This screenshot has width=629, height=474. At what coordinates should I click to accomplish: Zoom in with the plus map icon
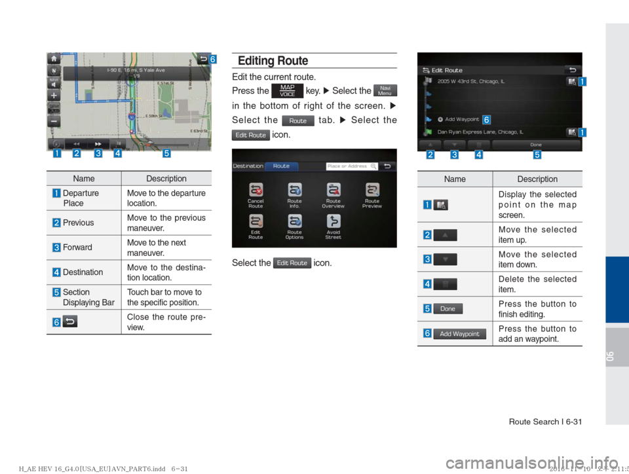[54, 96]
